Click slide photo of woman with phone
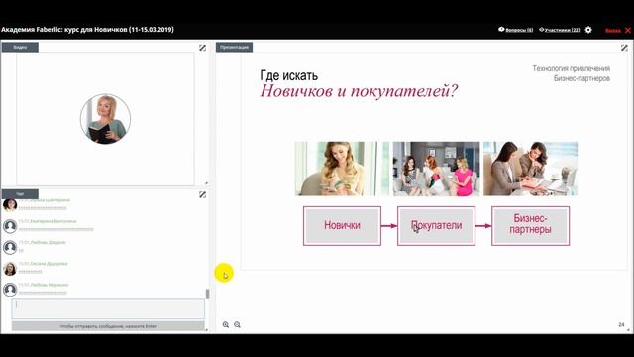The width and height of the screenshot is (634, 357). (342, 169)
